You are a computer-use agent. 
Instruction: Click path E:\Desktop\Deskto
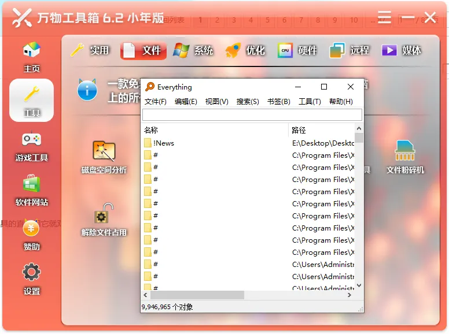pos(323,143)
